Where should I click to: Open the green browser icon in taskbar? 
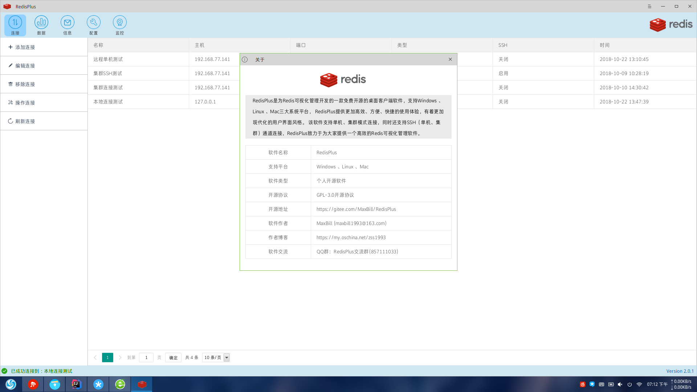(x=120, y=384)
